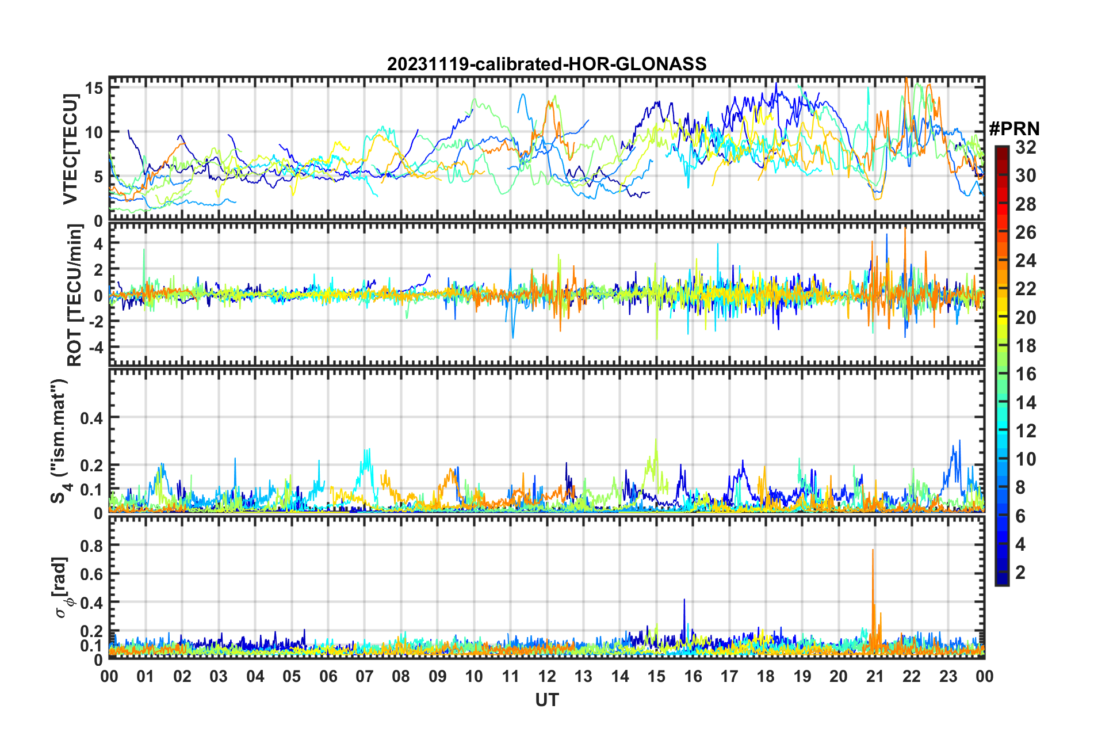Click the PRN colorbar strip
1094x732 pixels.
[x=1001, y=365]
